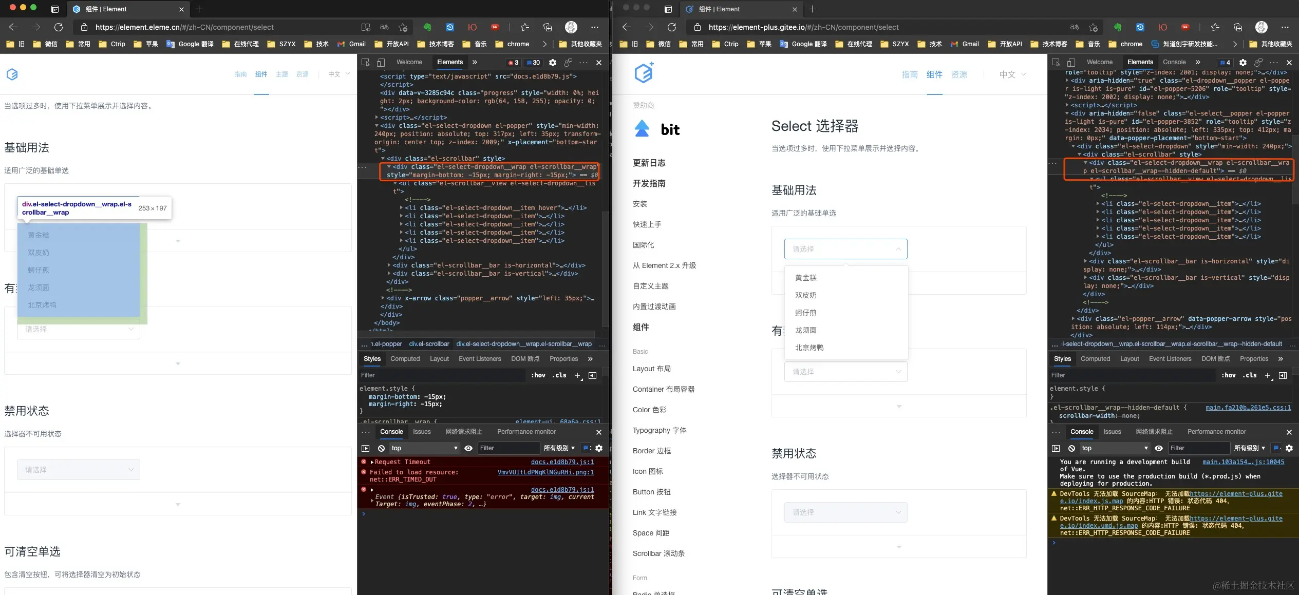This screenshot has width=1299, height=595.
Task: Click Layout 布局 in the right sidebar
Action: click(651, 369)
